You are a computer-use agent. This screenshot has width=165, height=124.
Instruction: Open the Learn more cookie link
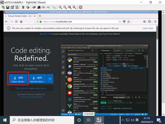148,28
